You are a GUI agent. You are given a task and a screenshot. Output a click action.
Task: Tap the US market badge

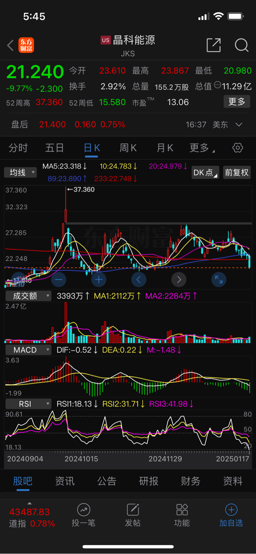[x=106, y=40]
